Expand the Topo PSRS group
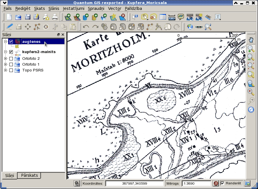 point(6,70)
